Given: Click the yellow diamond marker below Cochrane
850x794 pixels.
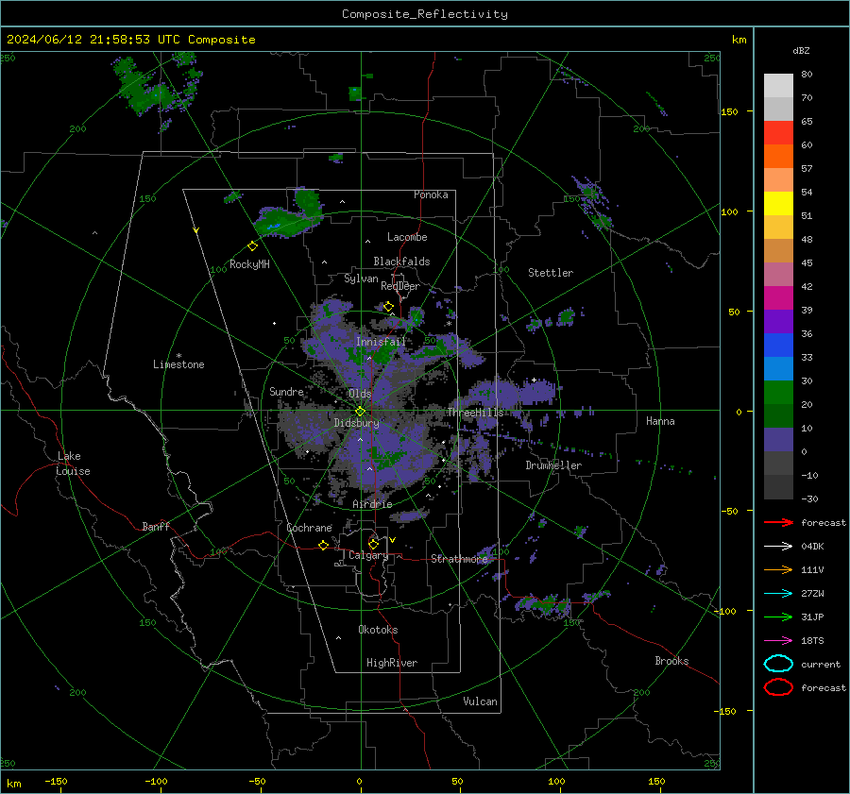Looking at the screenshot, I should [x=323, y=545].
